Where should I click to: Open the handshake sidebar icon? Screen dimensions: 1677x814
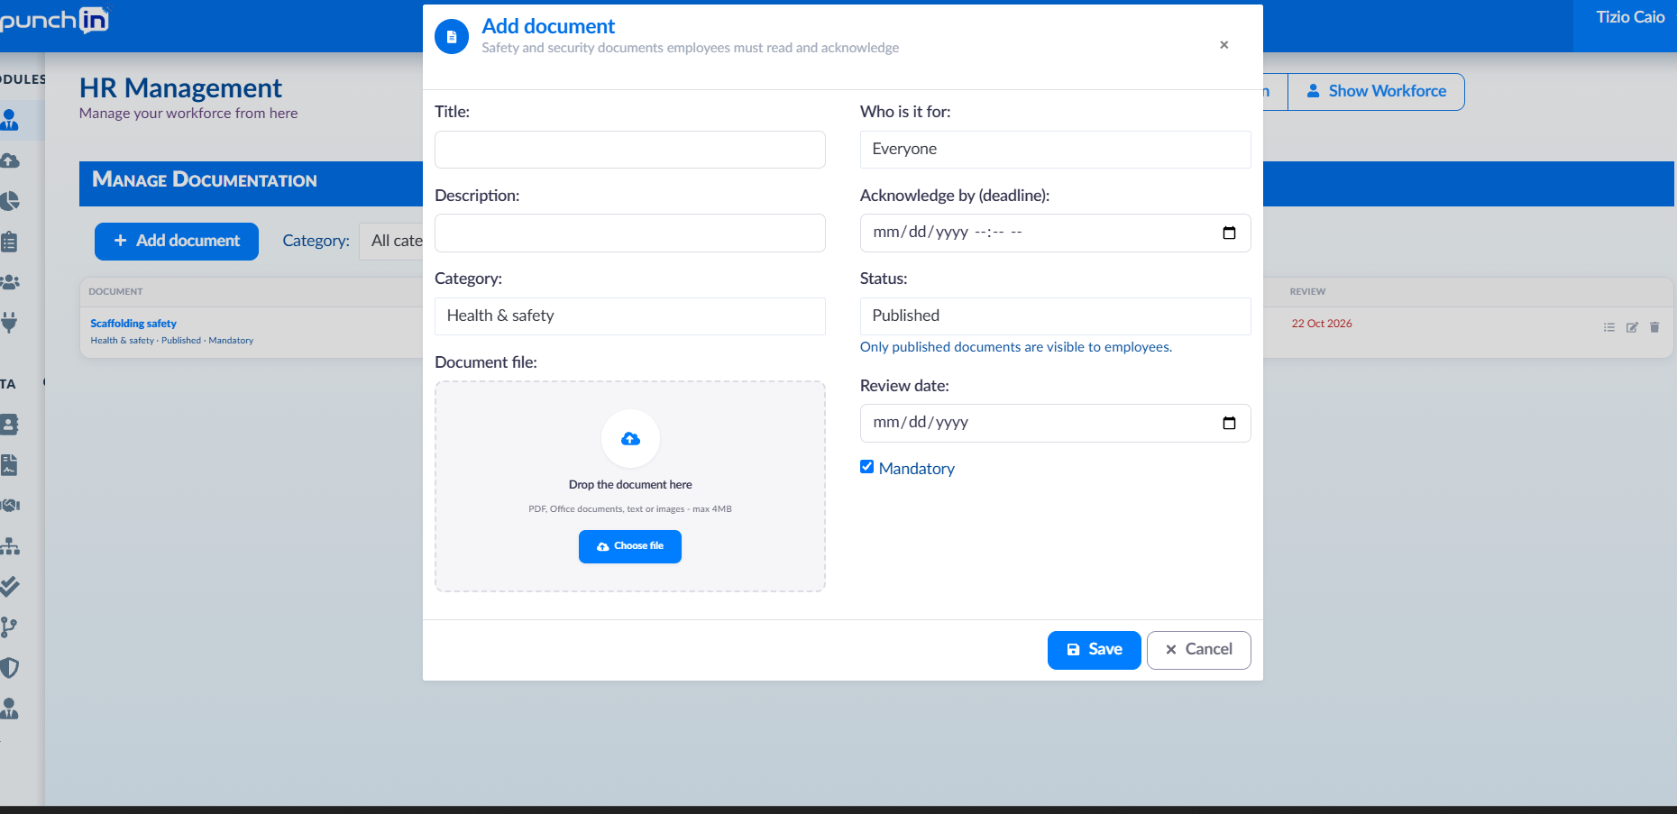10,506
